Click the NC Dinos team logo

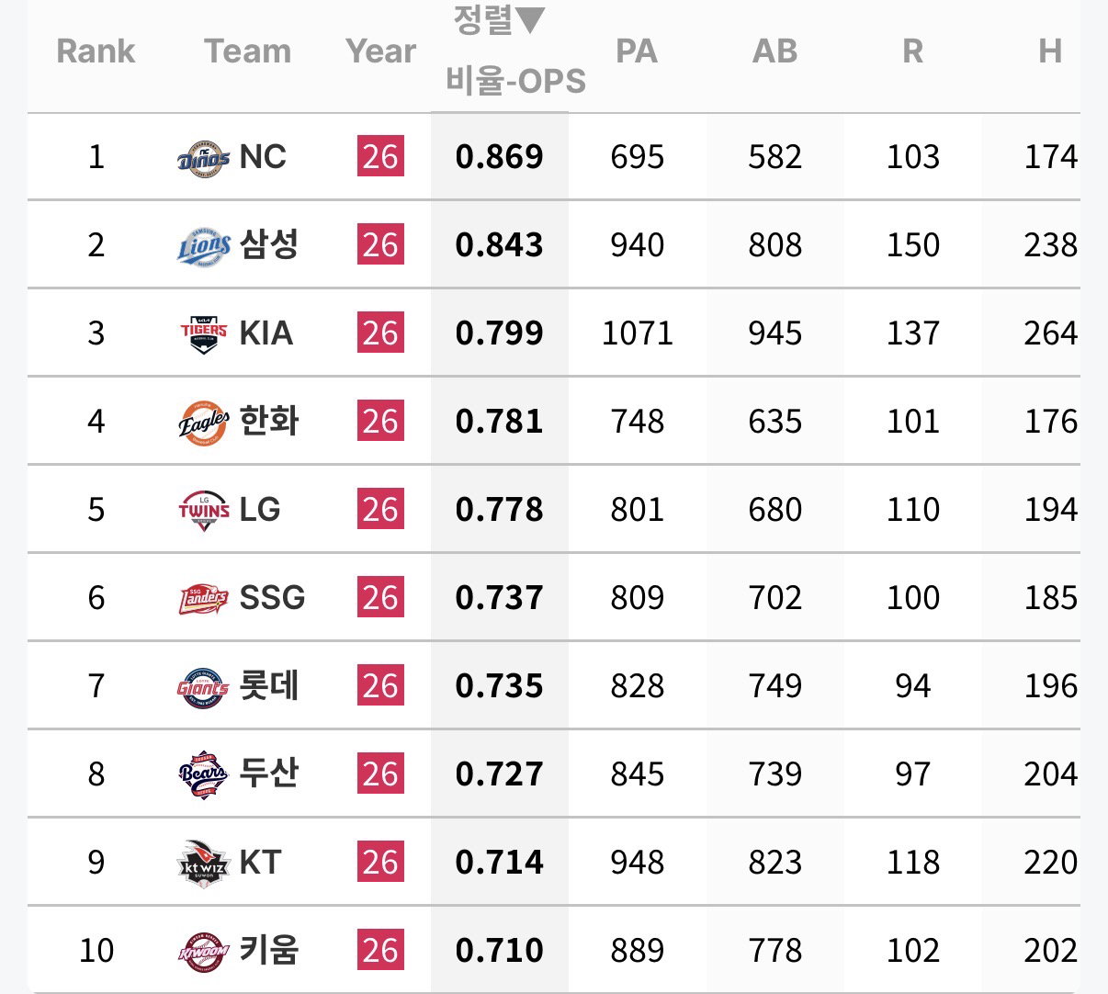(x=203, y=157)
